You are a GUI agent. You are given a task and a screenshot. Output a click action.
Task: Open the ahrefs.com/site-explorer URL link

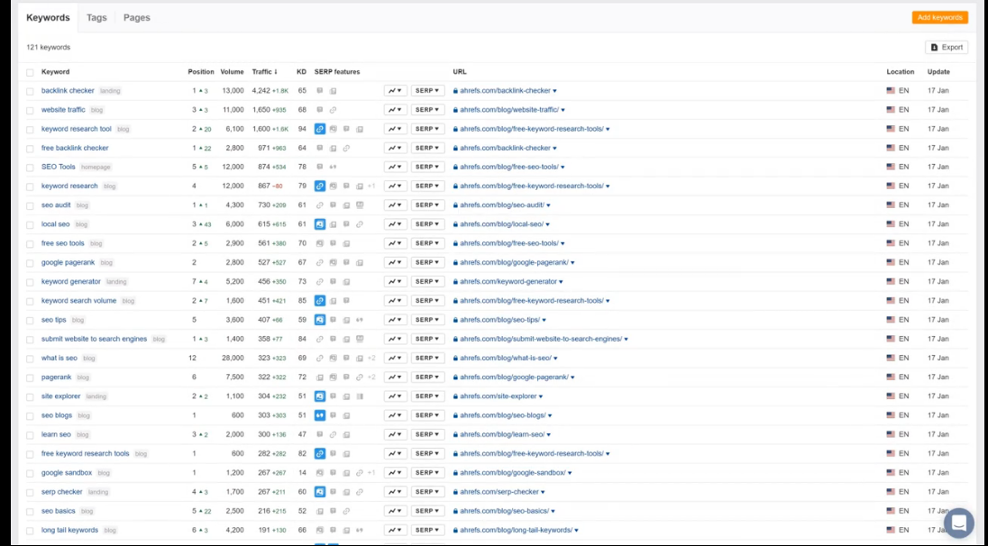click(498, 396)
